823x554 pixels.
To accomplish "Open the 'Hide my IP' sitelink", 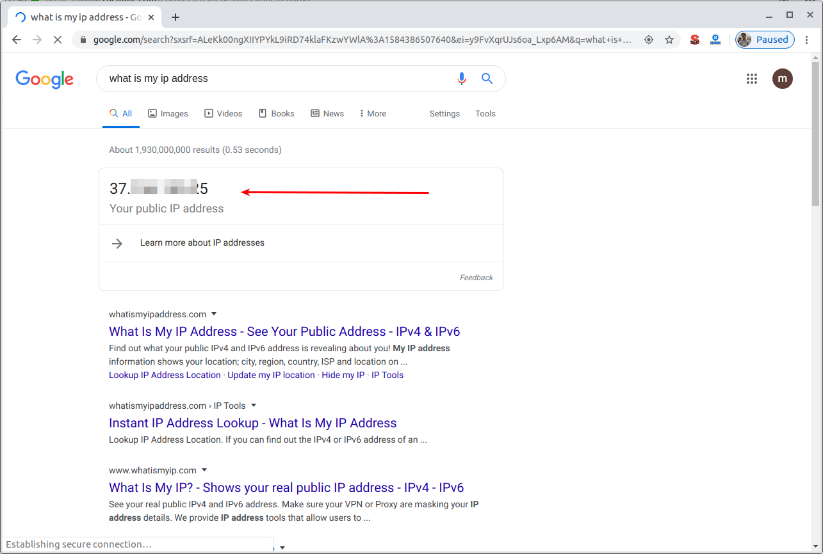I will pyautogui.click(x=343, y=376).
